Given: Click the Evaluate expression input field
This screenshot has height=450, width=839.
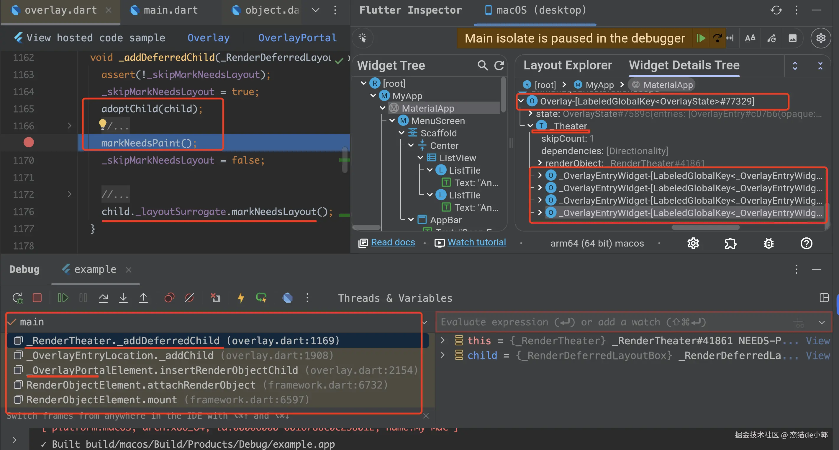Looking at the screenshot, I should tap(612, 322).
